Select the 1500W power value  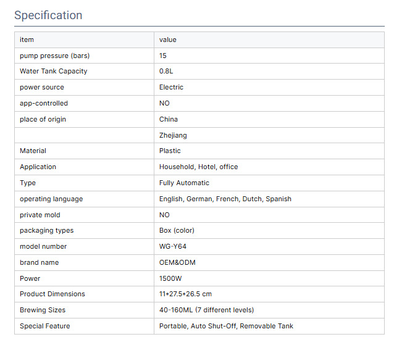click(x=171, y=278)
